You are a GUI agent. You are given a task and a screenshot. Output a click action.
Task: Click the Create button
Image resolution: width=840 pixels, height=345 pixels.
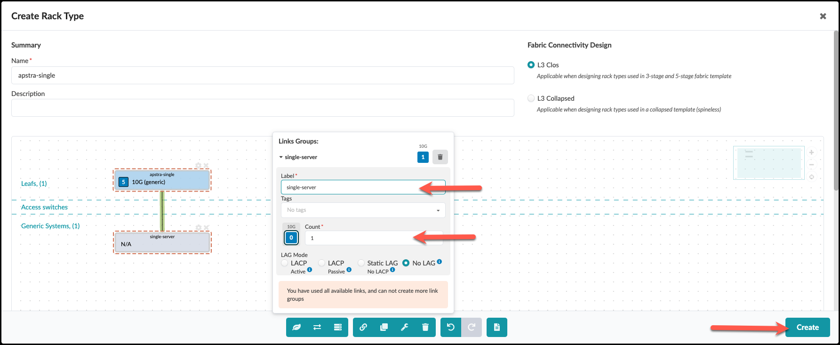807,327
